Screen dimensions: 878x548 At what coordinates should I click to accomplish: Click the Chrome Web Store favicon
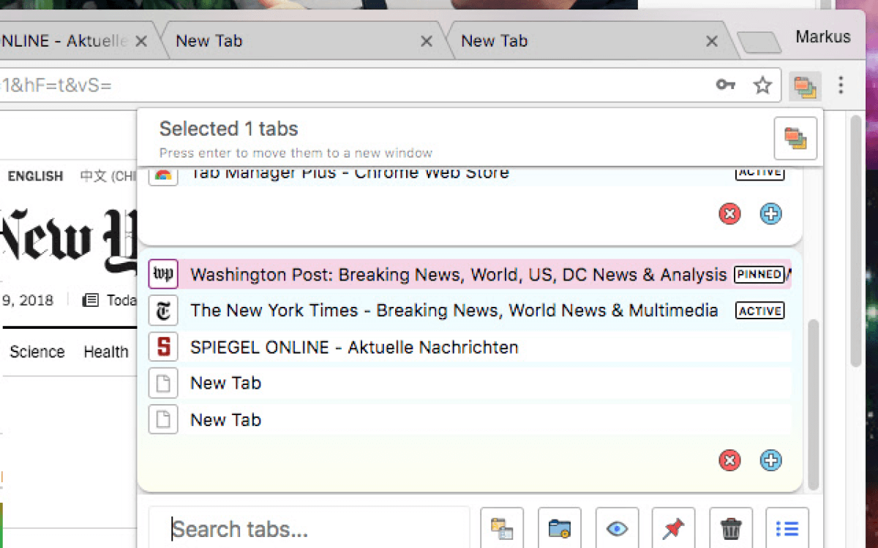point(163,175)
